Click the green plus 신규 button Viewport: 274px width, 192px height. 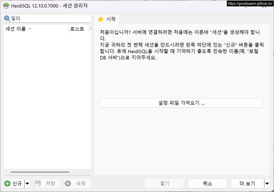pos(14,183)
